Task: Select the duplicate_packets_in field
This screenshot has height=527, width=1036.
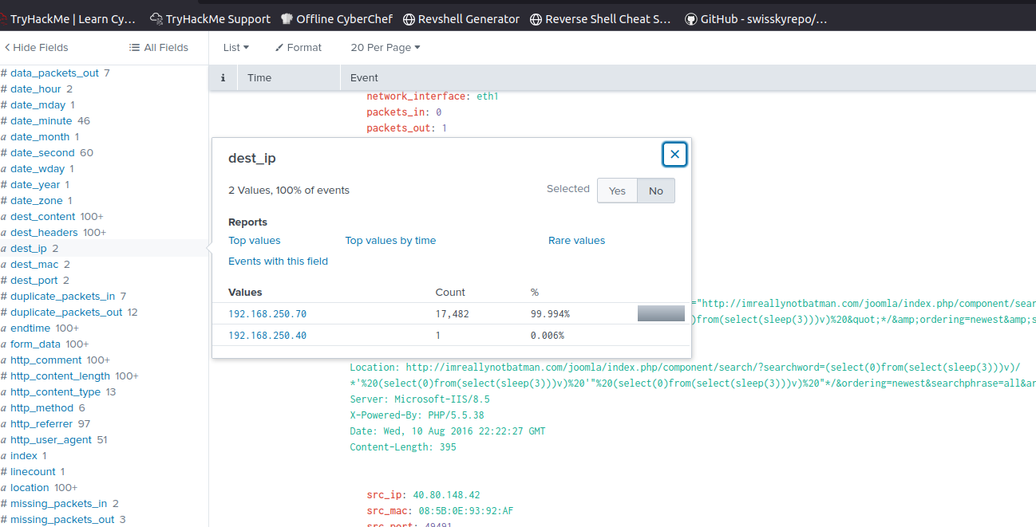Action: click(62, 297)
